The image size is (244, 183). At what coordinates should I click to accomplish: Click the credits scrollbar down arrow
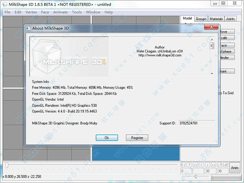(212, 74)
